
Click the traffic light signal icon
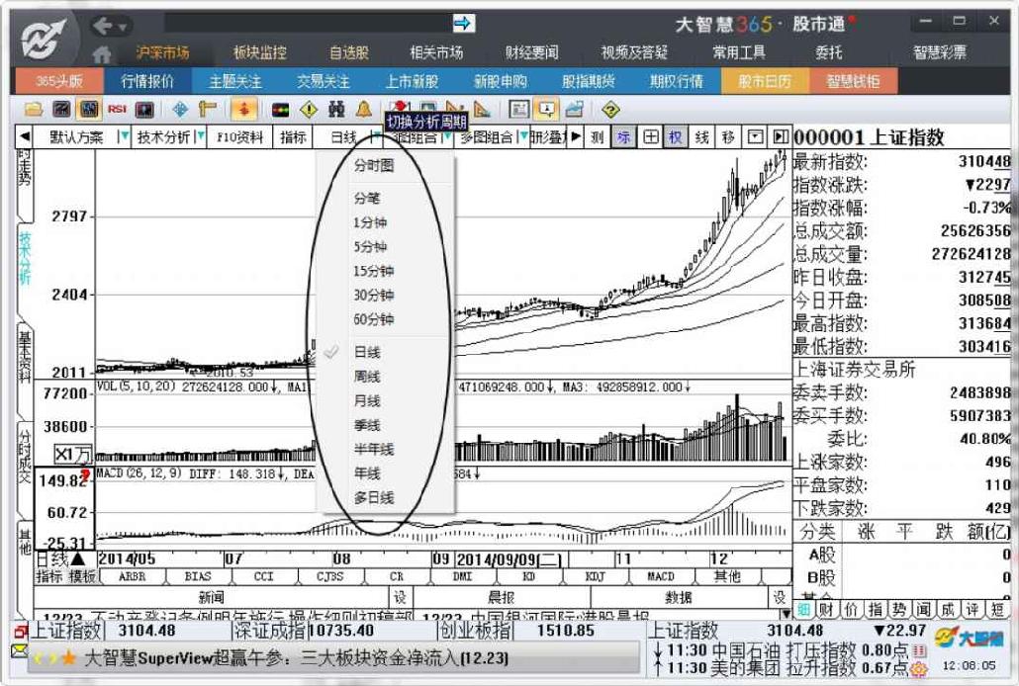pos(281,110)
